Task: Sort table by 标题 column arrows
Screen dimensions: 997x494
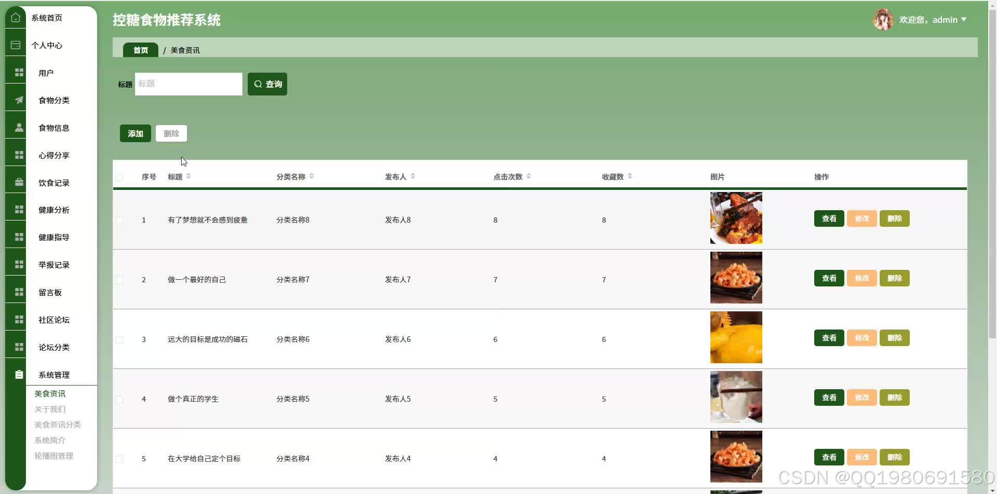Action: click(188, 176)
